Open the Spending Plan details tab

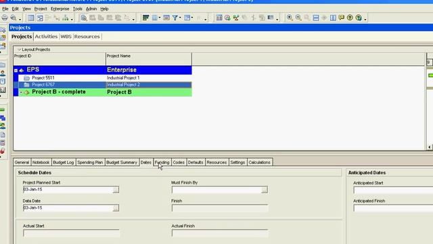(90, 163)
